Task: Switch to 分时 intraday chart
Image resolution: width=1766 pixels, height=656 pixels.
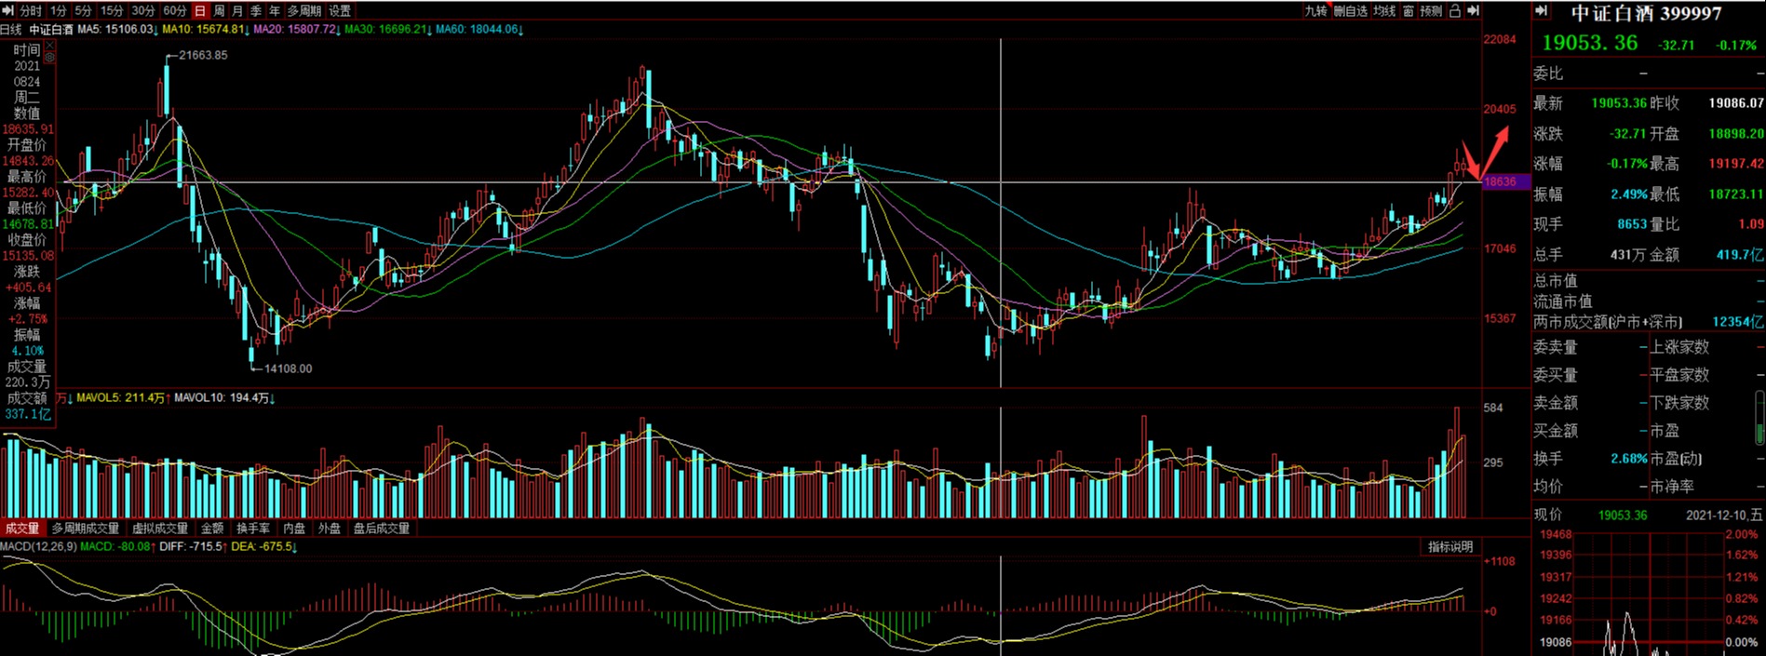Action: tap(31, 10)
